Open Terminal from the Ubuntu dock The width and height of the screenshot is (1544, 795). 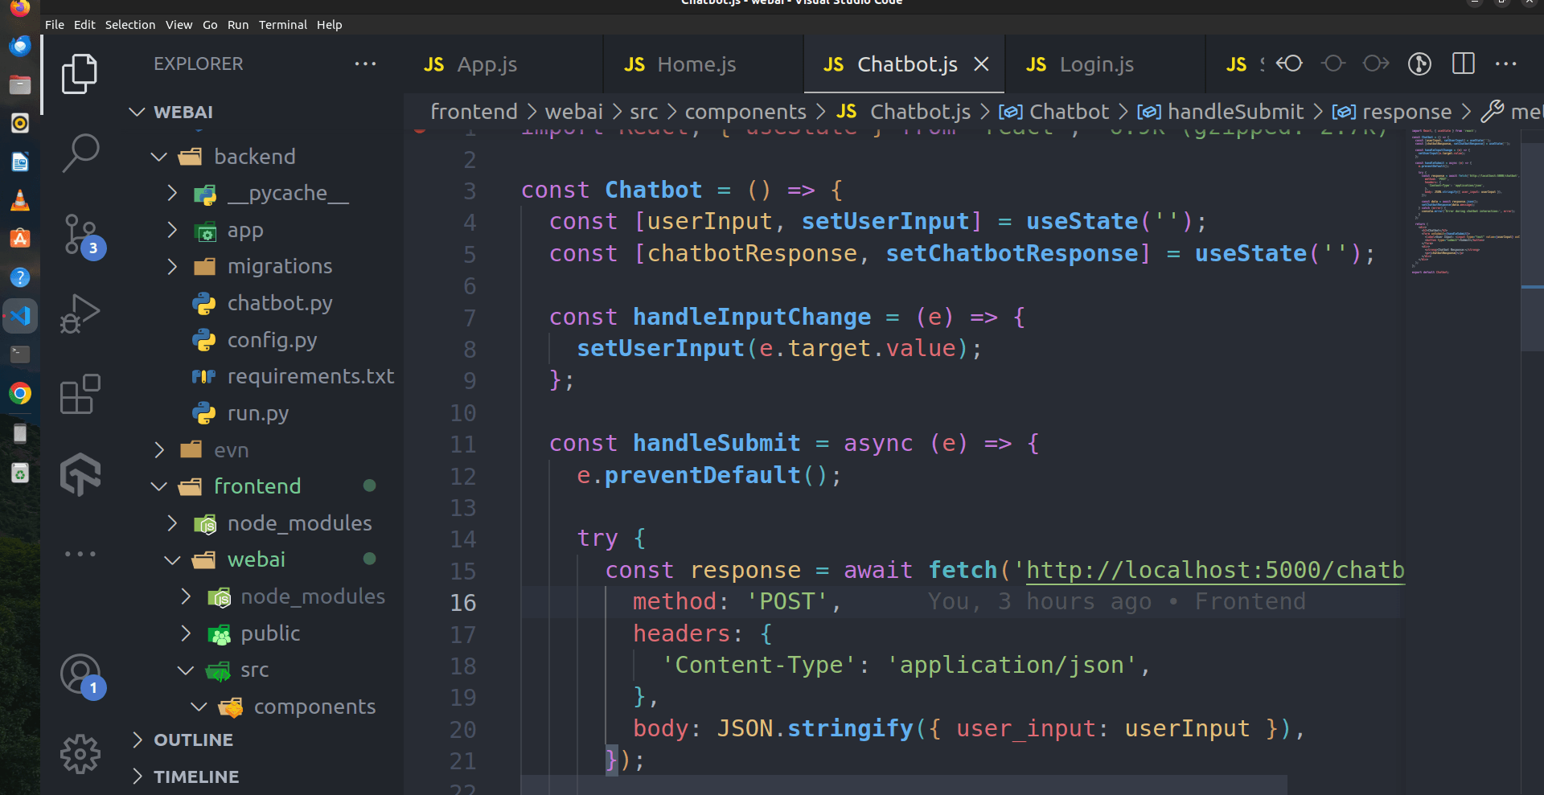coord(20,354)
